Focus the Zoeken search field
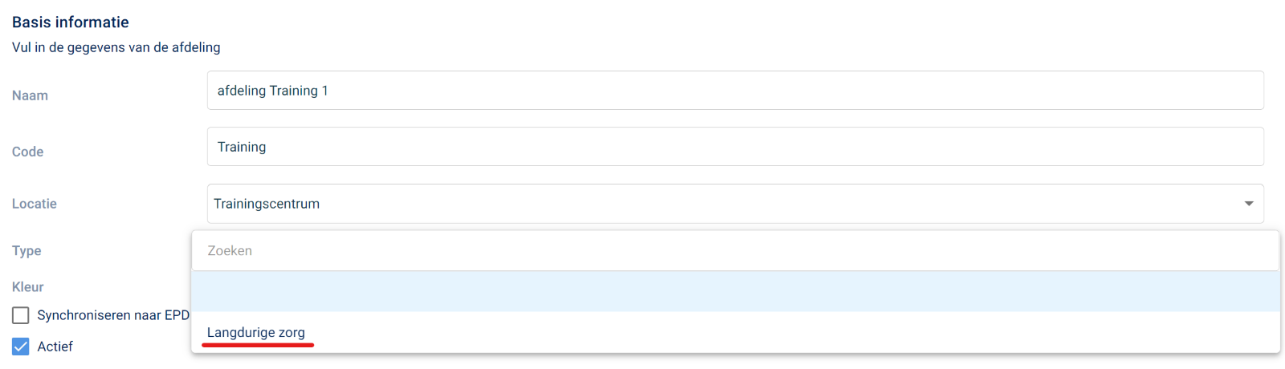The width and height of the screenshot is (1285, 369). pyautogui.click(x=735, y=251)
